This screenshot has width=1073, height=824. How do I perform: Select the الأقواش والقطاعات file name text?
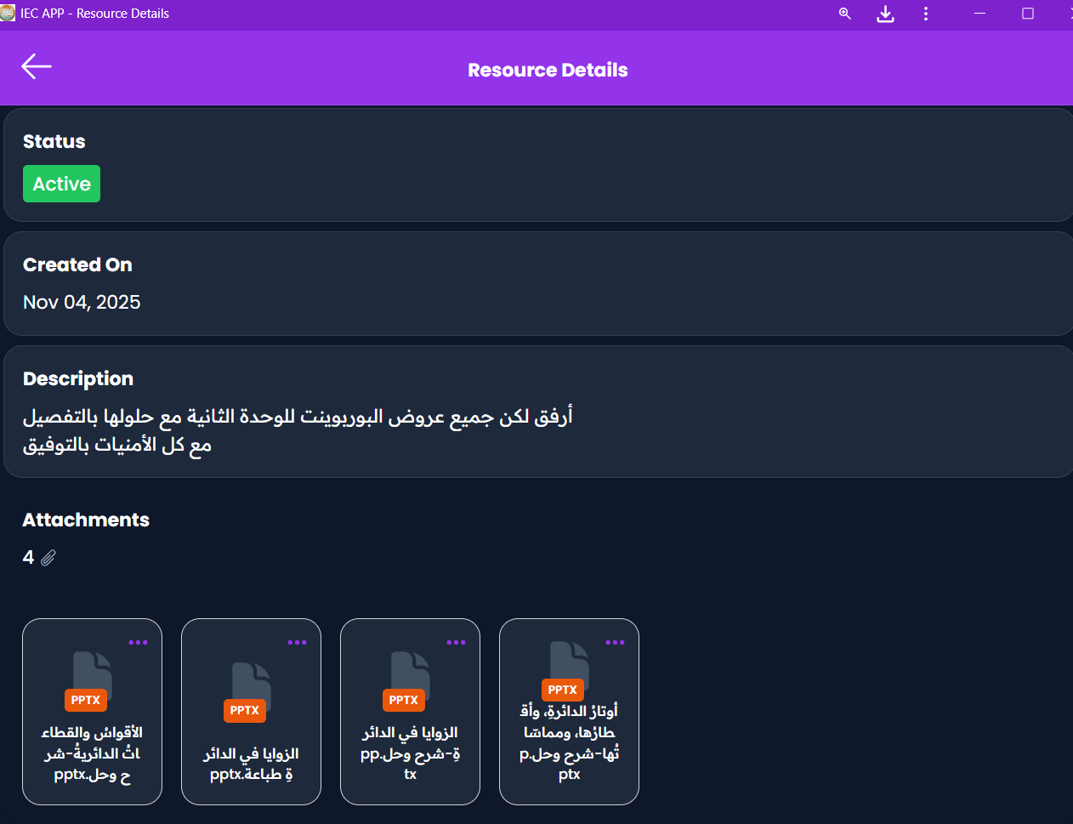(92, 753)
